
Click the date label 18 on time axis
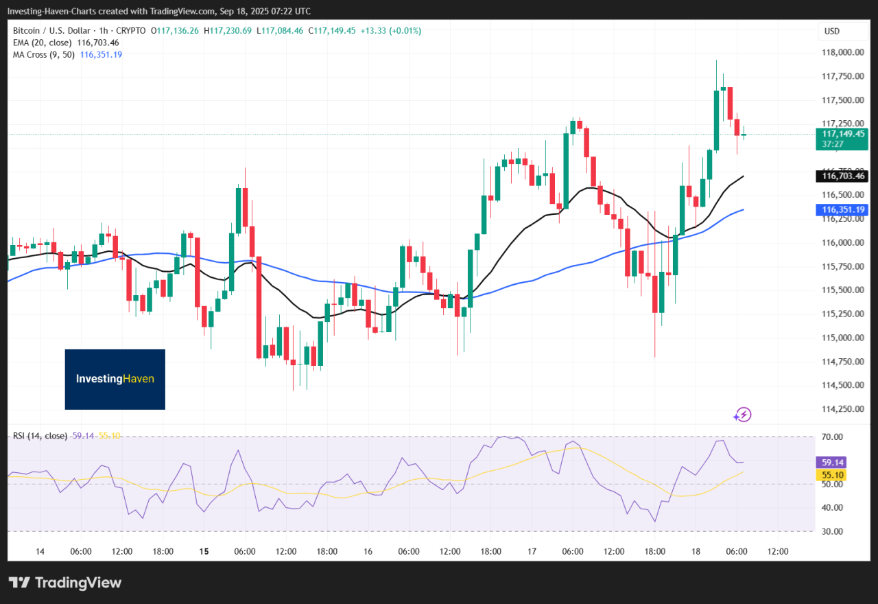coord(696,551)
